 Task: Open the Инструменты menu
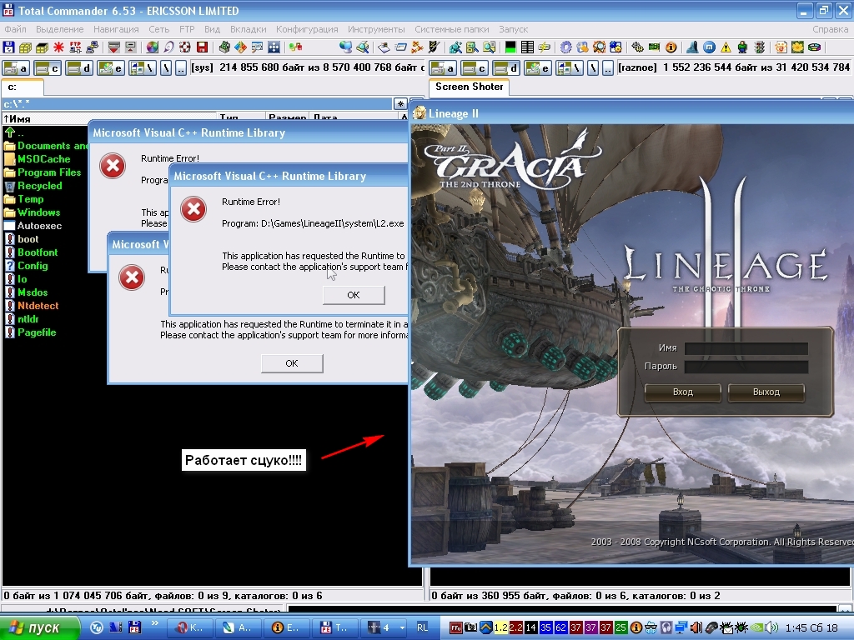[376, 29]
